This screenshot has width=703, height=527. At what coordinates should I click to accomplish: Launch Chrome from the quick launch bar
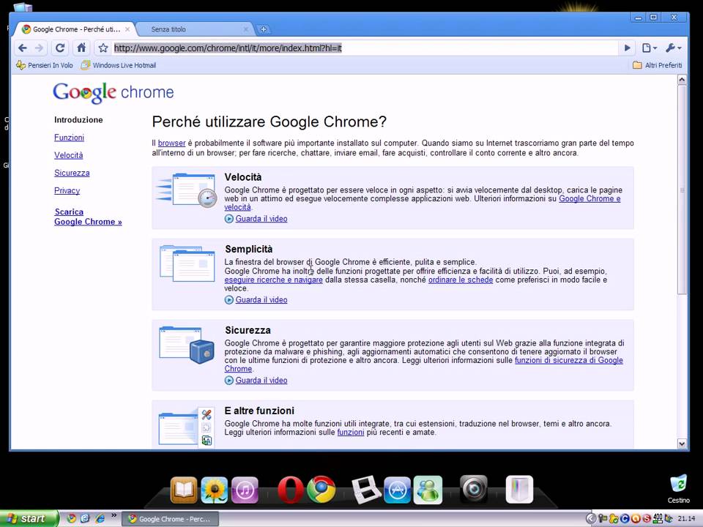pos(71,518)
